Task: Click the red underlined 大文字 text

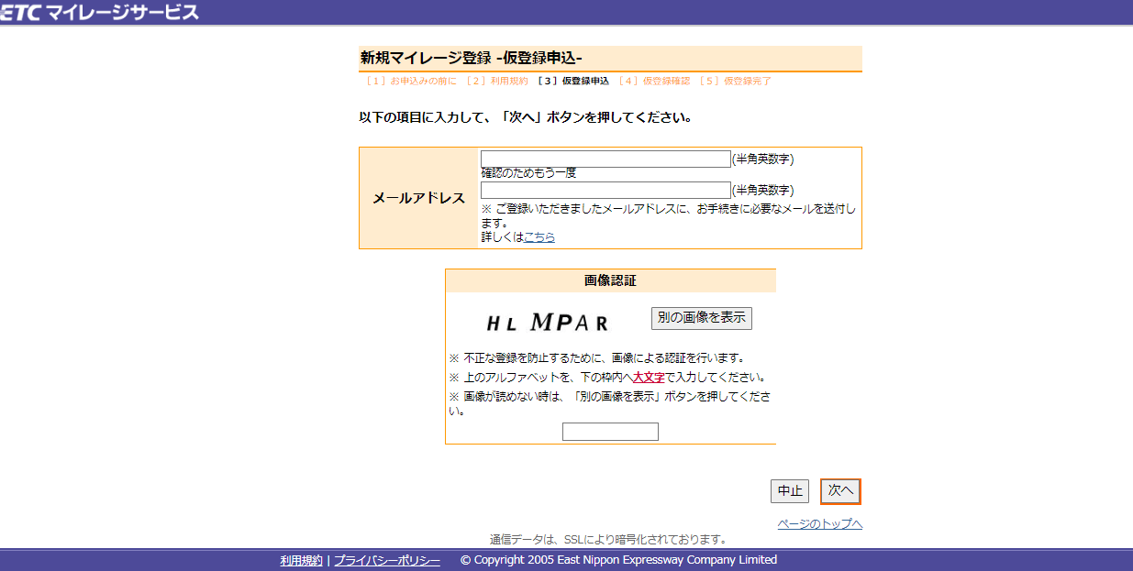Action: click(x=649, y=378)
